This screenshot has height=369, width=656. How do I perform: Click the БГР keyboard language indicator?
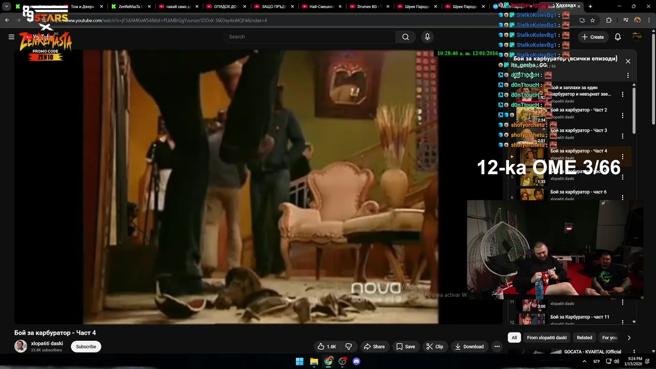point(597,361)
